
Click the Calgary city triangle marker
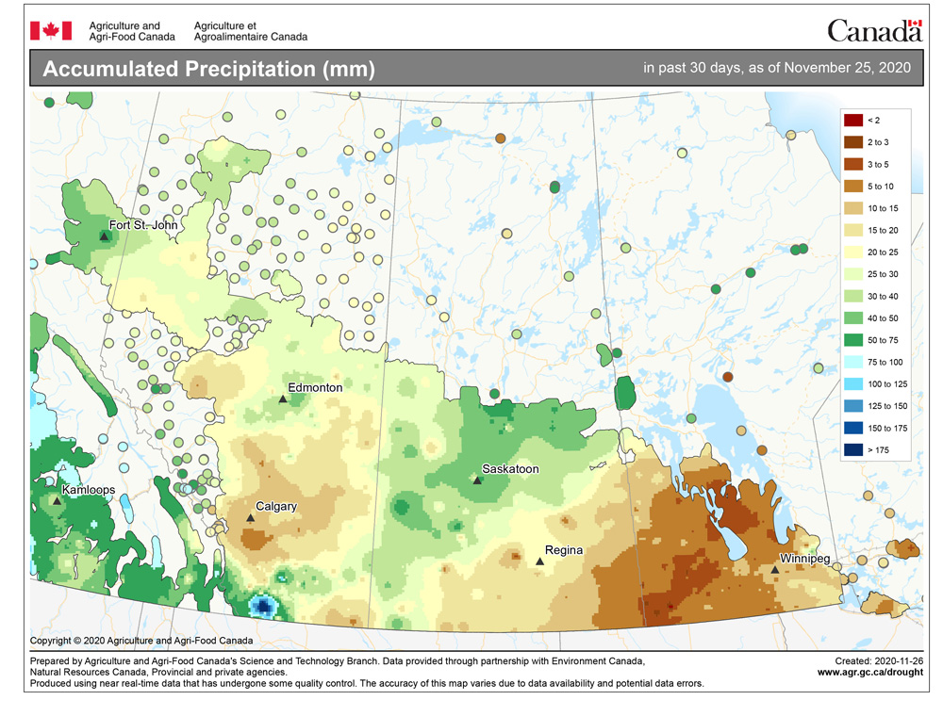(250, 518)
